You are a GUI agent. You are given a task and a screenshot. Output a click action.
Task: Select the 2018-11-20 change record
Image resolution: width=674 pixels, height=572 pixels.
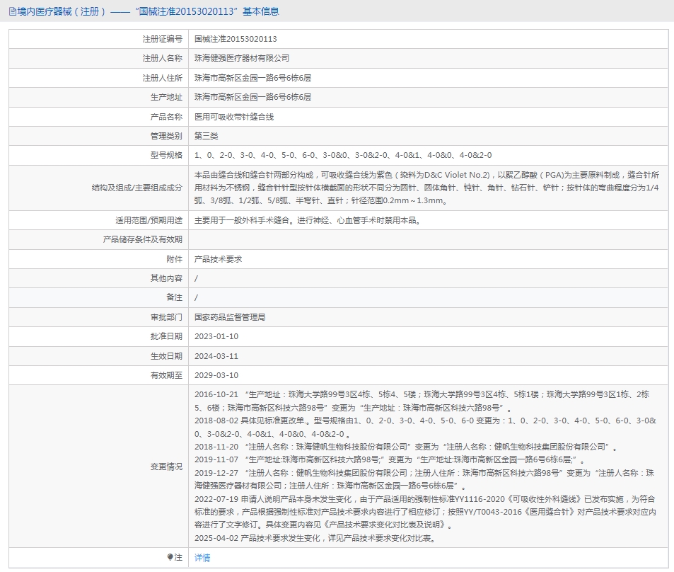point(406,447)
